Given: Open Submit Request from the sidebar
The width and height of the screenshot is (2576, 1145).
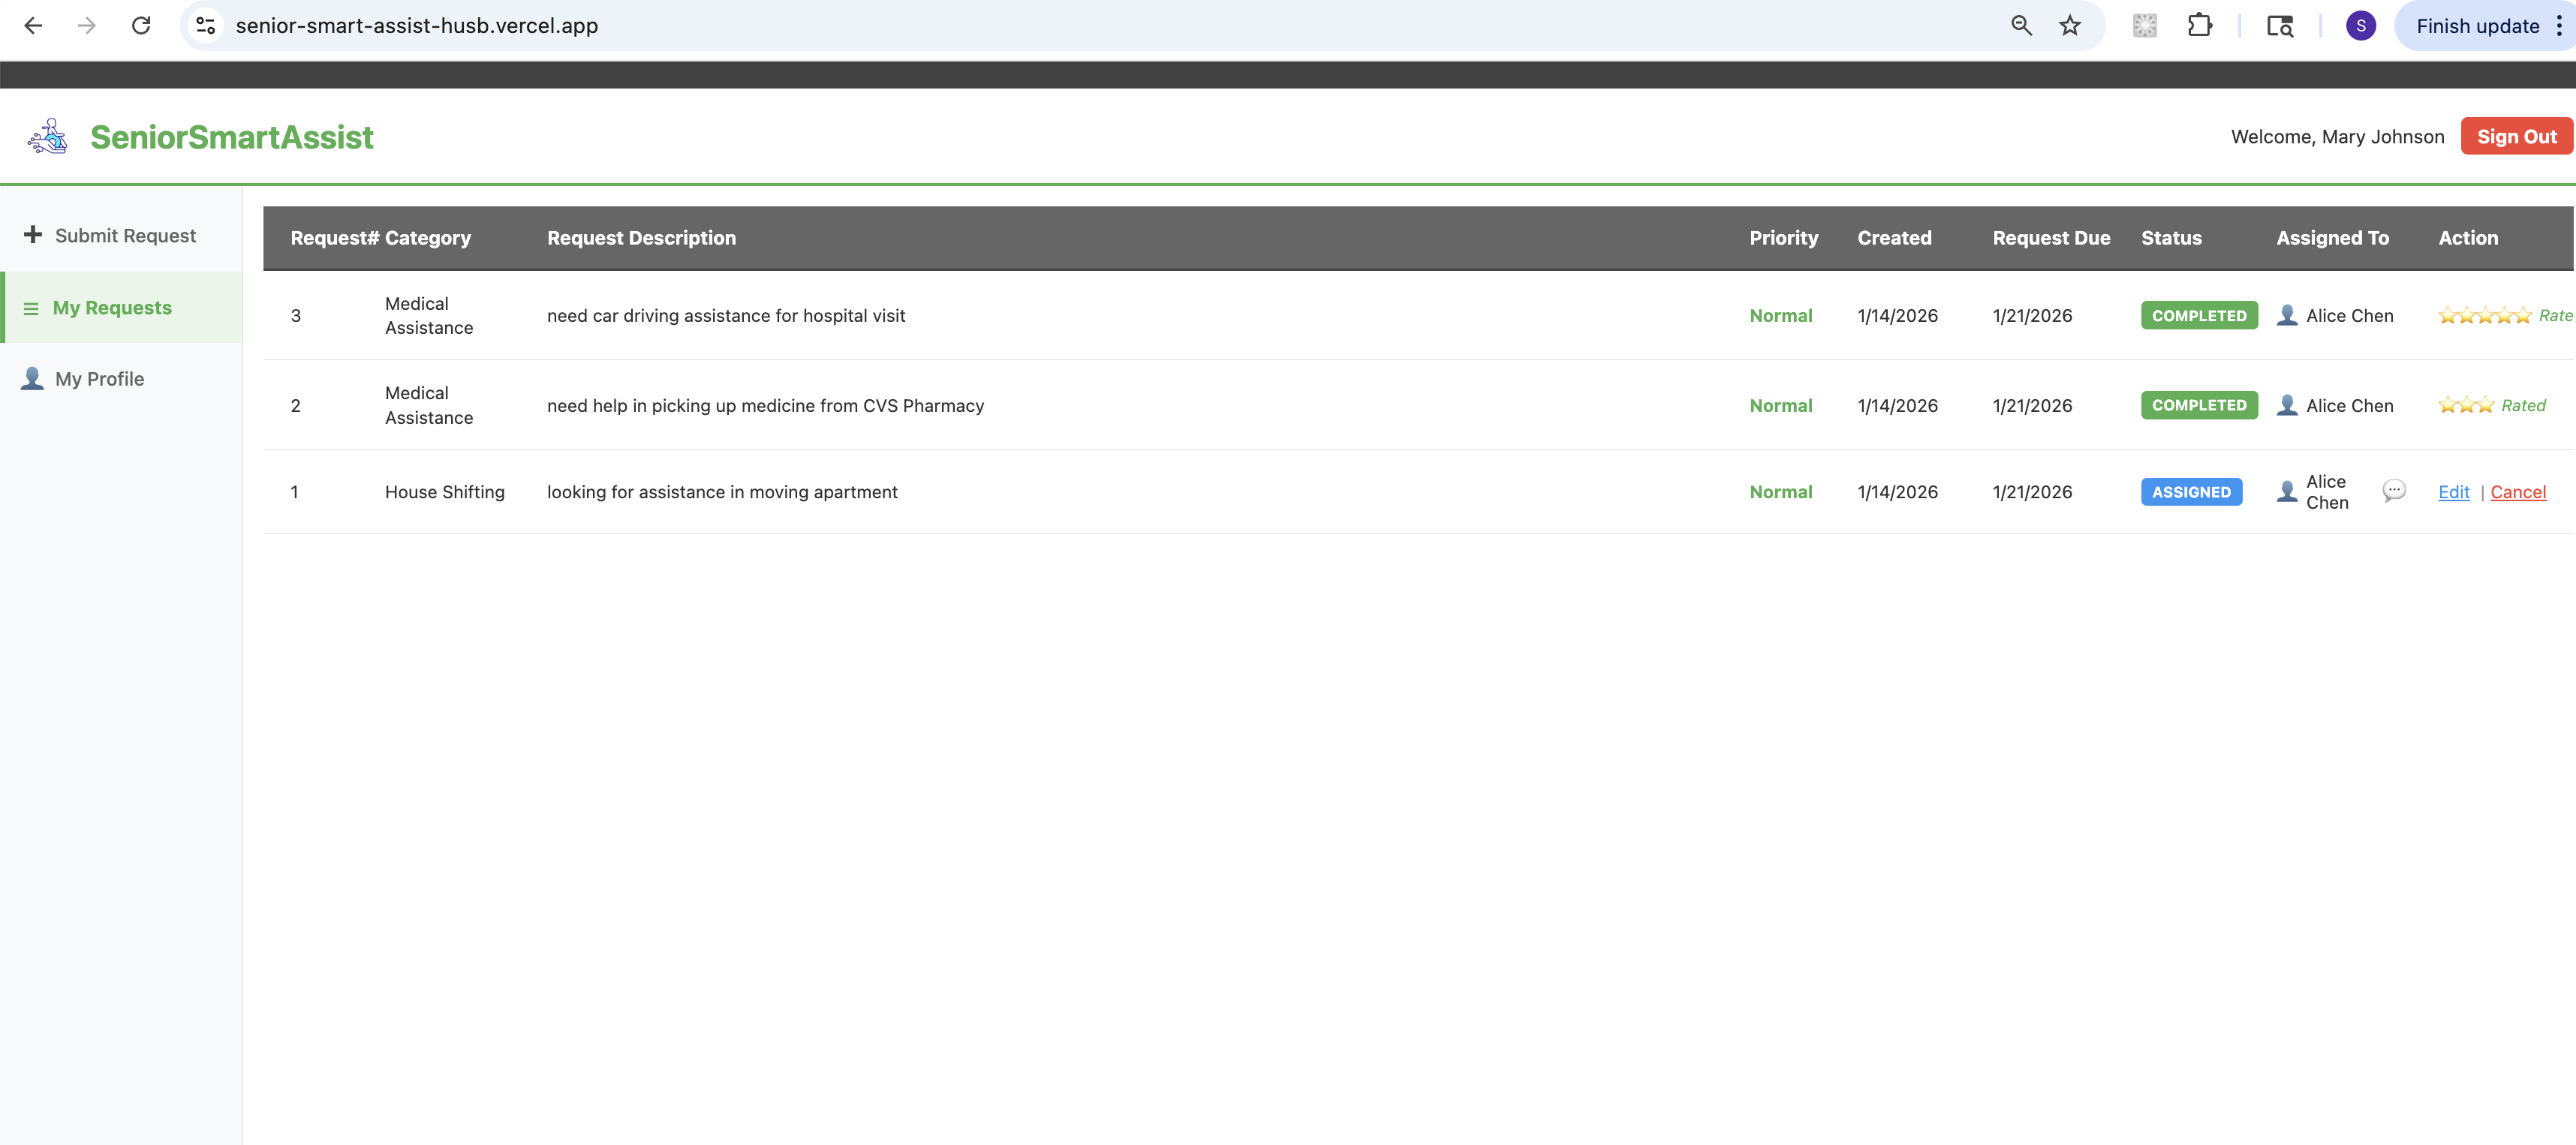Looking at the screenshot, I should point(124,236).
